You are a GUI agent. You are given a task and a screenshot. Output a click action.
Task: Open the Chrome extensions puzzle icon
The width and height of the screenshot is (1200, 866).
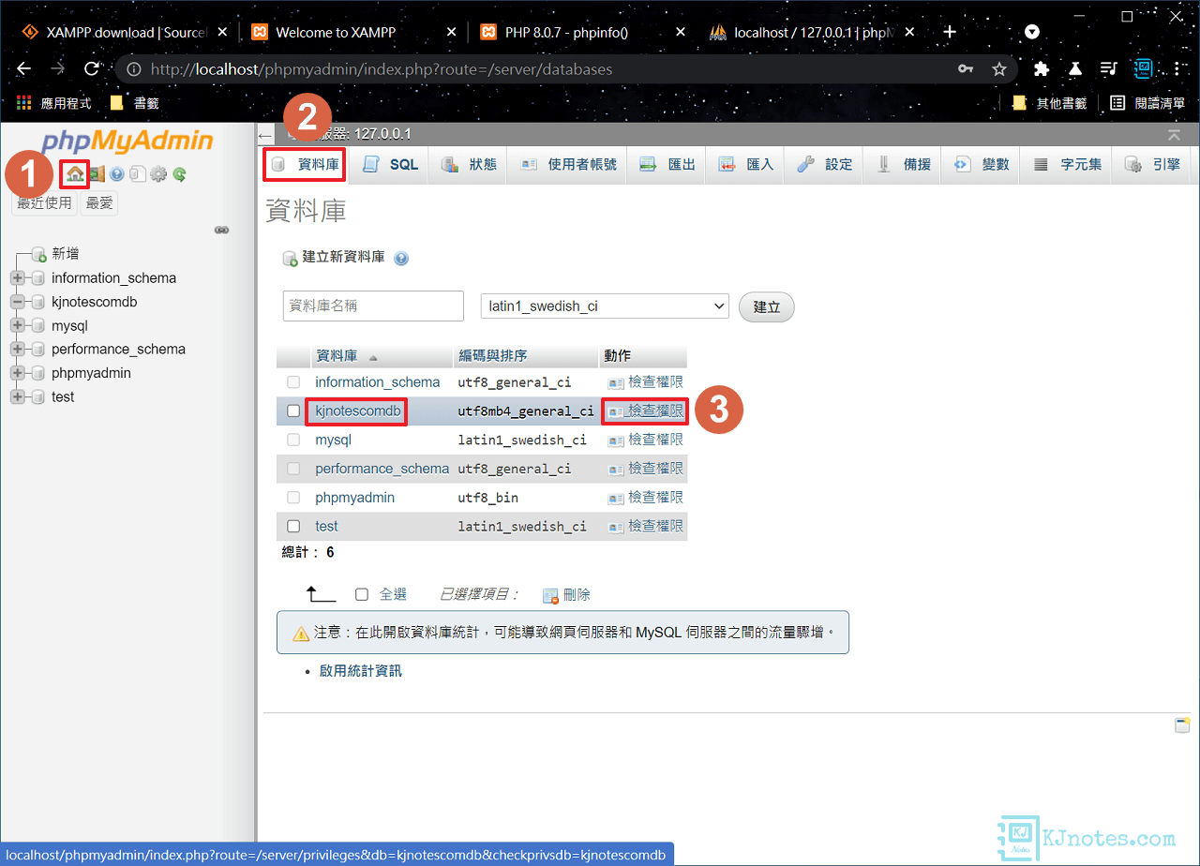[1041, 68]
